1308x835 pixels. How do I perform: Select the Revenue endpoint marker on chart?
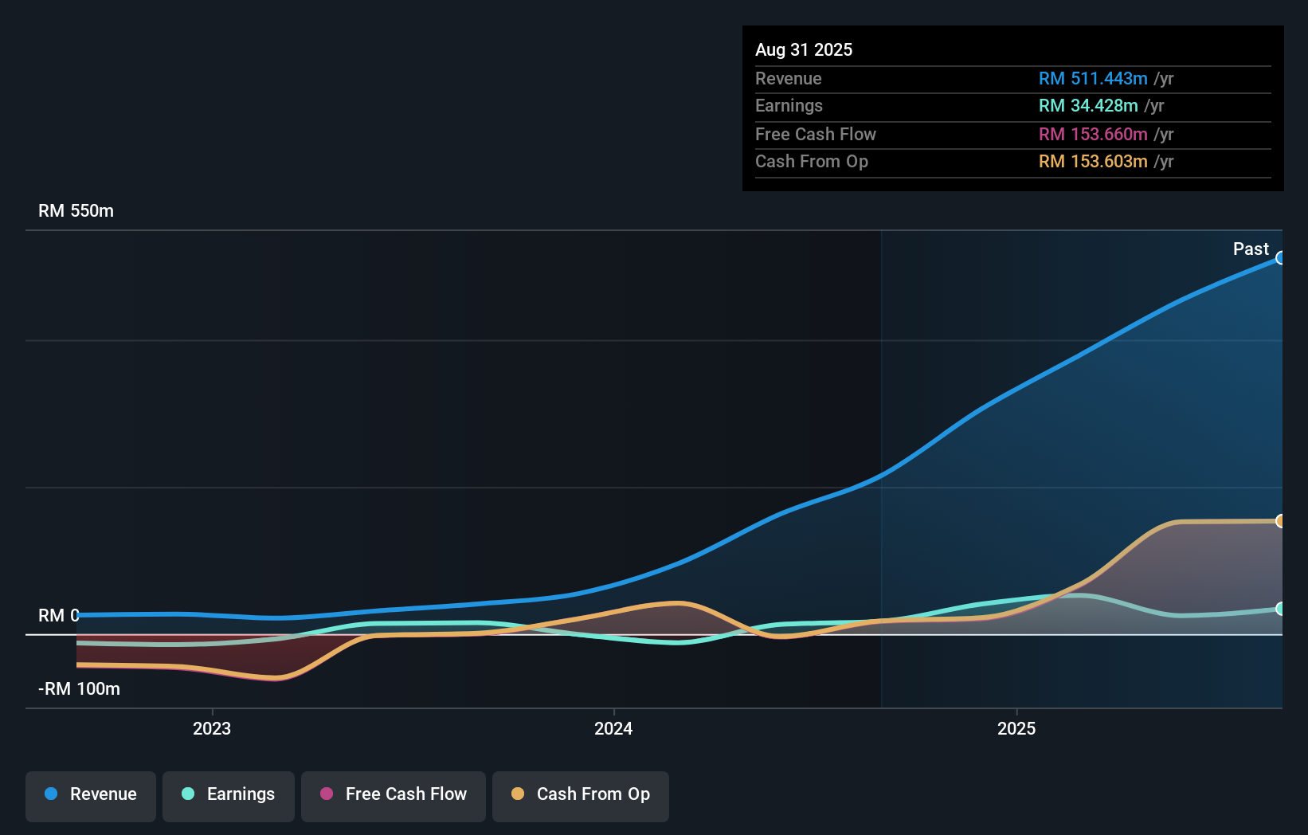click(x=1280, y=258)
